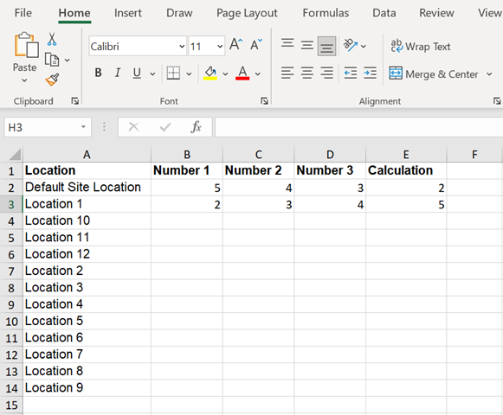Click inside the formula bar input
This screenshot has height=415, width=503.
pos(358,127)
